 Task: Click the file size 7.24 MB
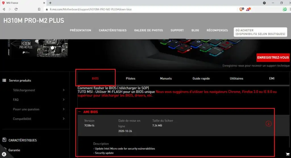click(x=157, y=126)
